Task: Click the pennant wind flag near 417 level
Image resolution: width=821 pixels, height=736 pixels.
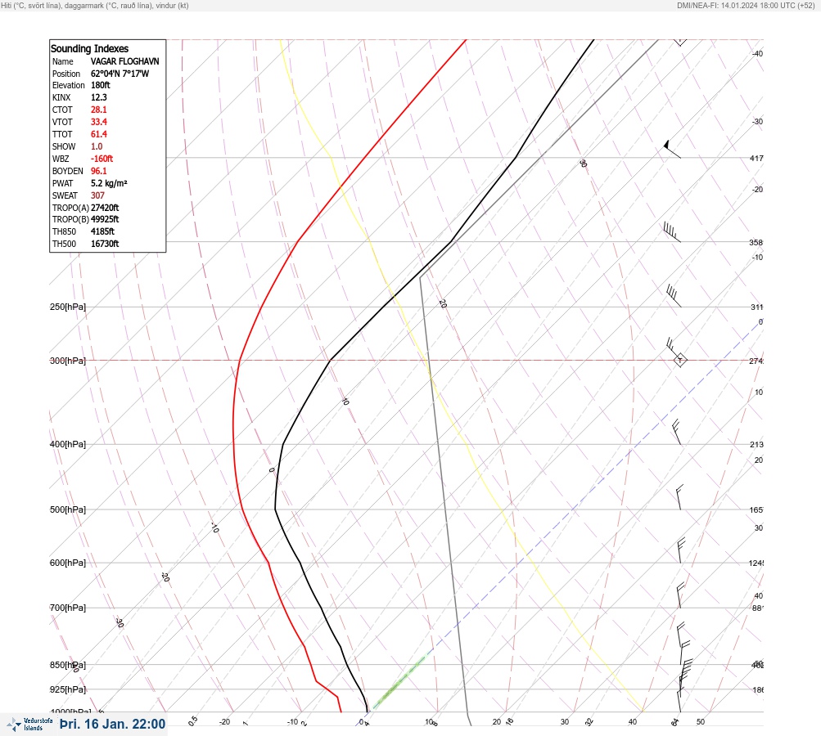Action: [672, 149]
